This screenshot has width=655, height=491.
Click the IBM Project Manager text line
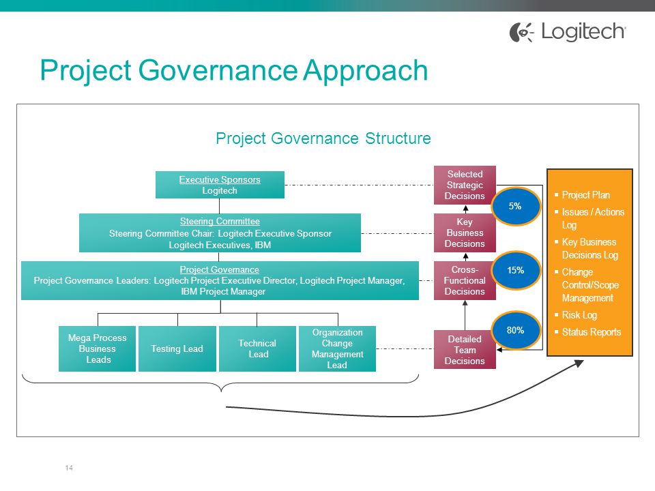pyautogui.click(x=223, y=291)
